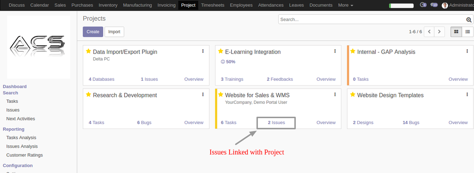Viewport: 474px width, 173px height.
Task: Click the Create button
Action: [93, 32]
